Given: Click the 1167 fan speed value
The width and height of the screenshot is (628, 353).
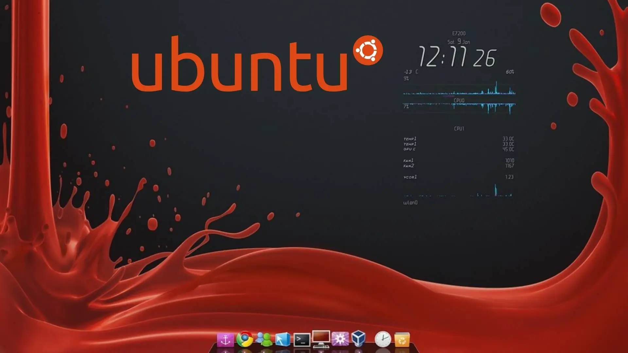Looking at the screenshot, I should pos(510,166).
